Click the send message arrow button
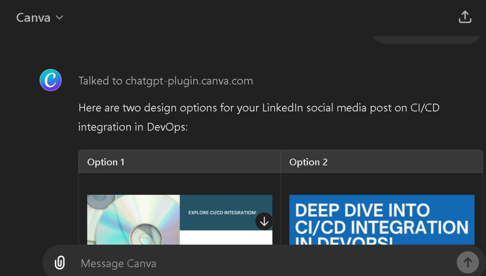Image resolution: width=486 pixels, height=276 pixels. tap(468, 262)
